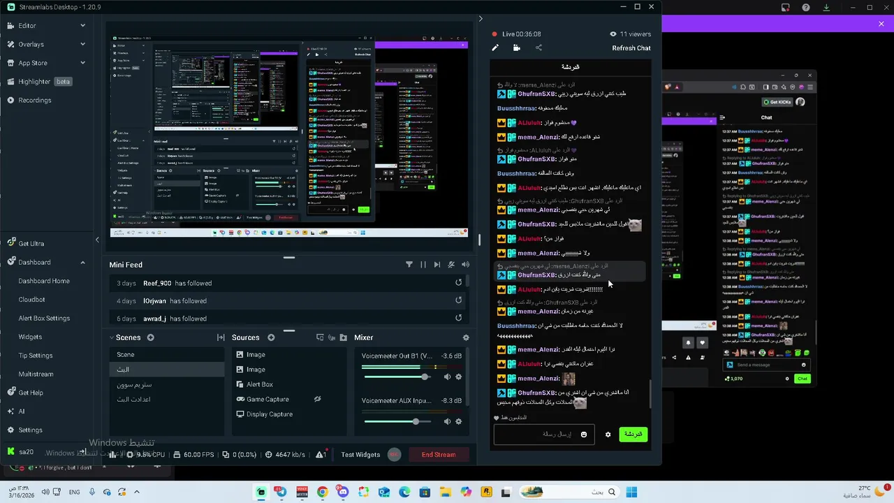Replay the lOrjwan follow alert

[x=458, y=300]
